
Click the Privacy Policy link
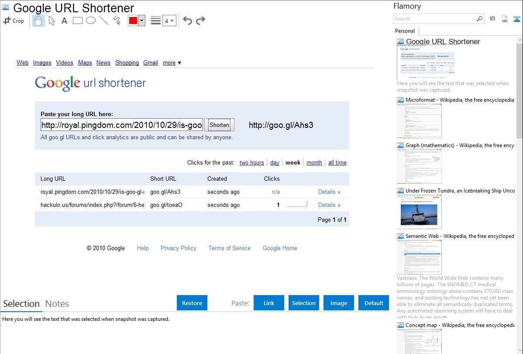point(179,248)
